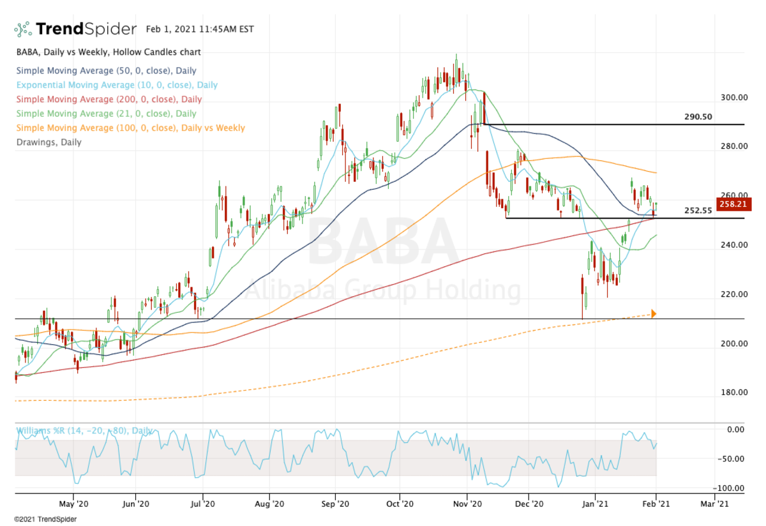The width and height of the screenshot is (766, 526).
Task: Click the TrendSpider spider logo icon
Action: (x=23, y=29)
